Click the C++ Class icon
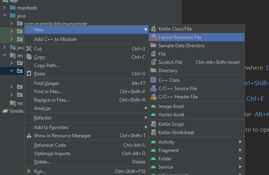 click(x=153, y=80)
